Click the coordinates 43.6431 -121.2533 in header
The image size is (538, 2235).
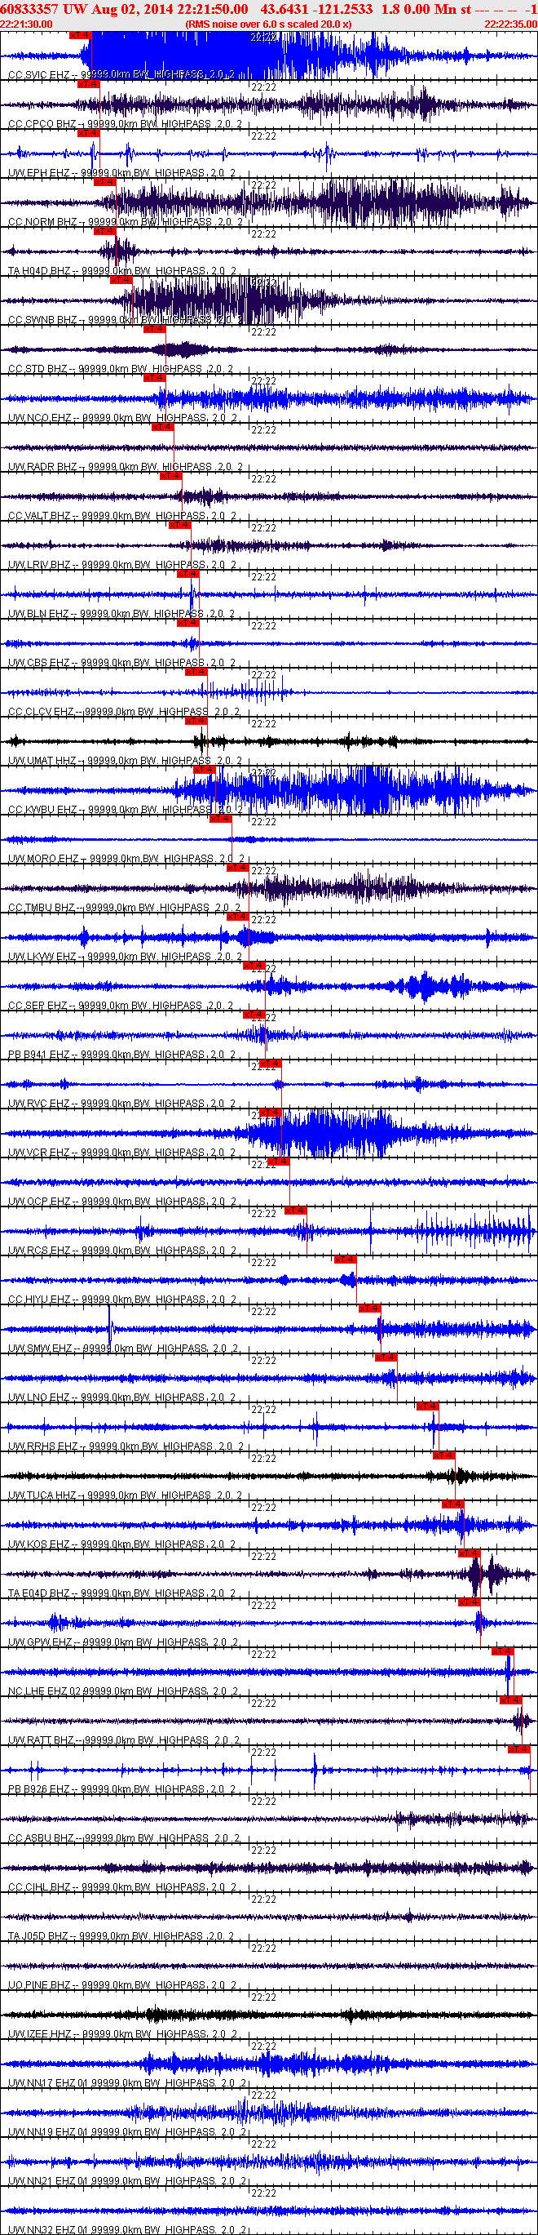[x=316, y=9]
